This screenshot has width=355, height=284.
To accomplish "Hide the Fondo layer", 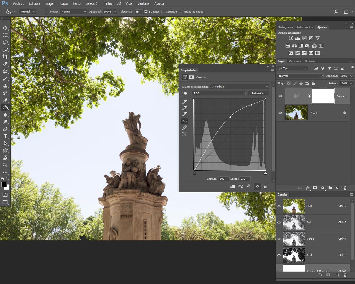I will 280,113.
